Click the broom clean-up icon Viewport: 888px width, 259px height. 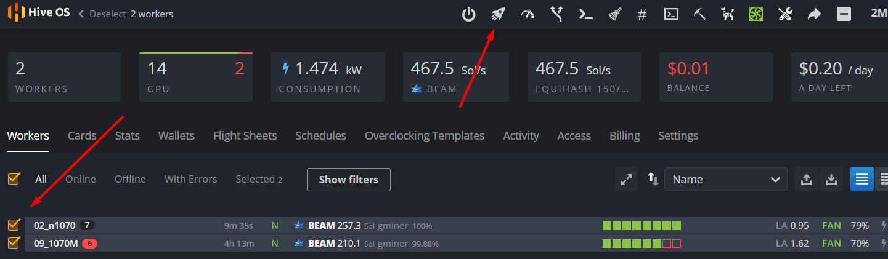[614, 14]
